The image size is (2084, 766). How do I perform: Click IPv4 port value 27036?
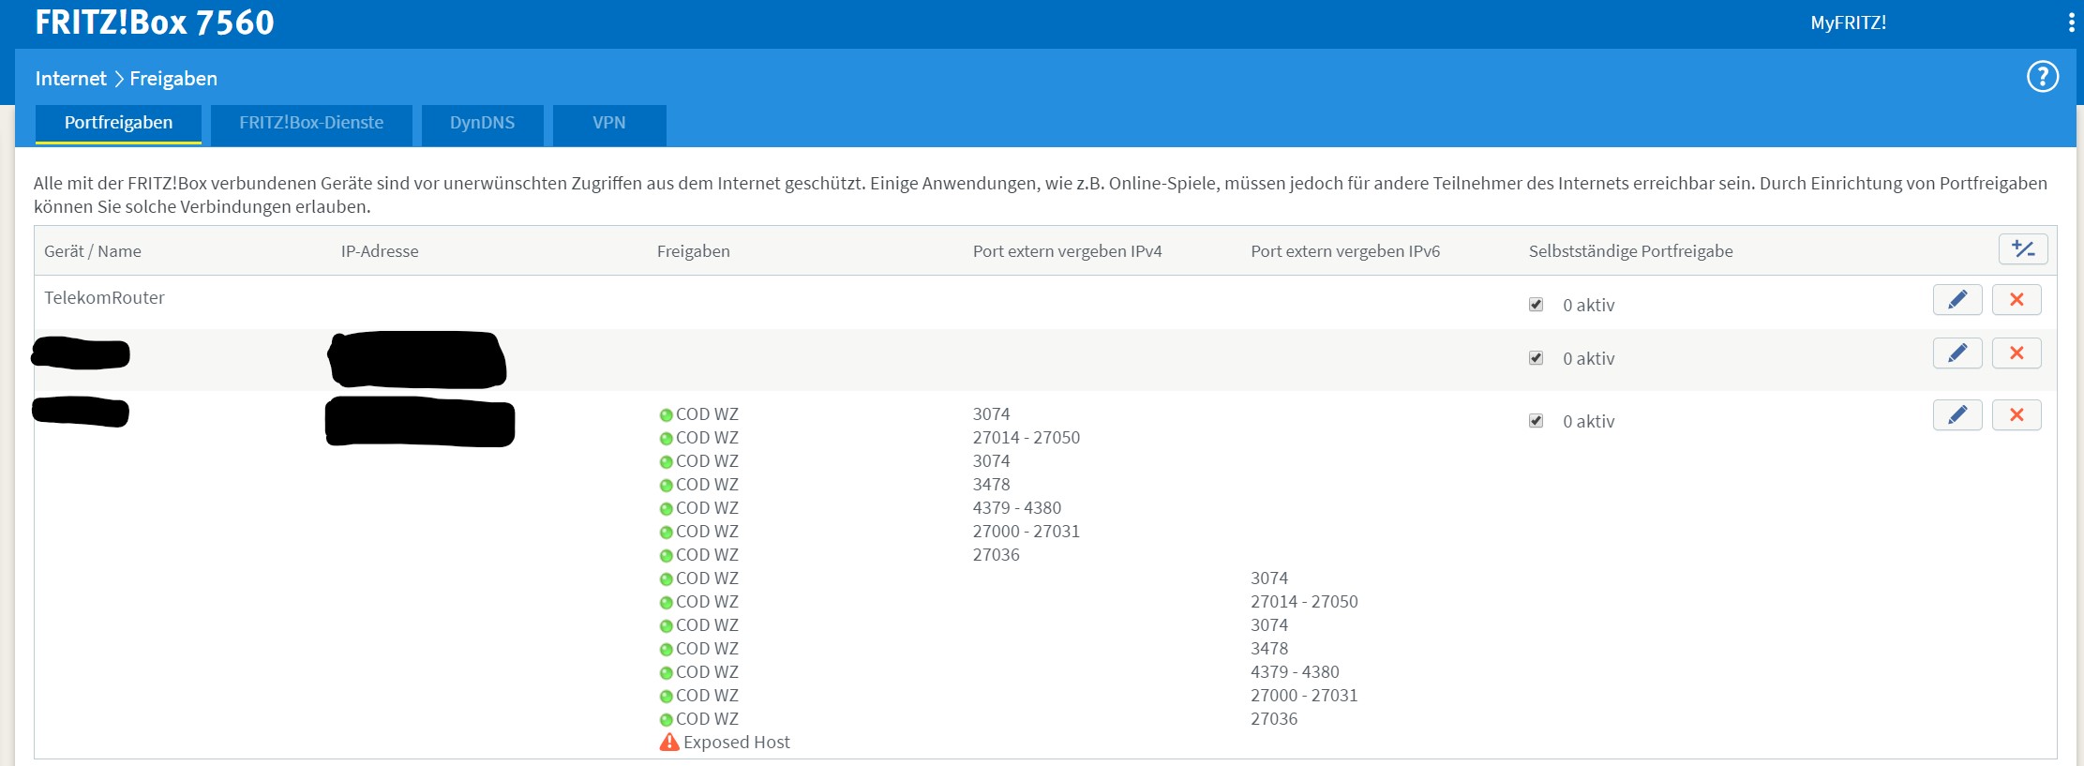tap(997, 555)
